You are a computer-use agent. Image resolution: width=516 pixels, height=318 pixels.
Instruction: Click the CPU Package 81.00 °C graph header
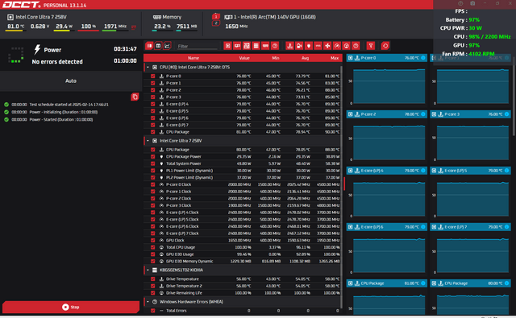(x=387, y=283)
